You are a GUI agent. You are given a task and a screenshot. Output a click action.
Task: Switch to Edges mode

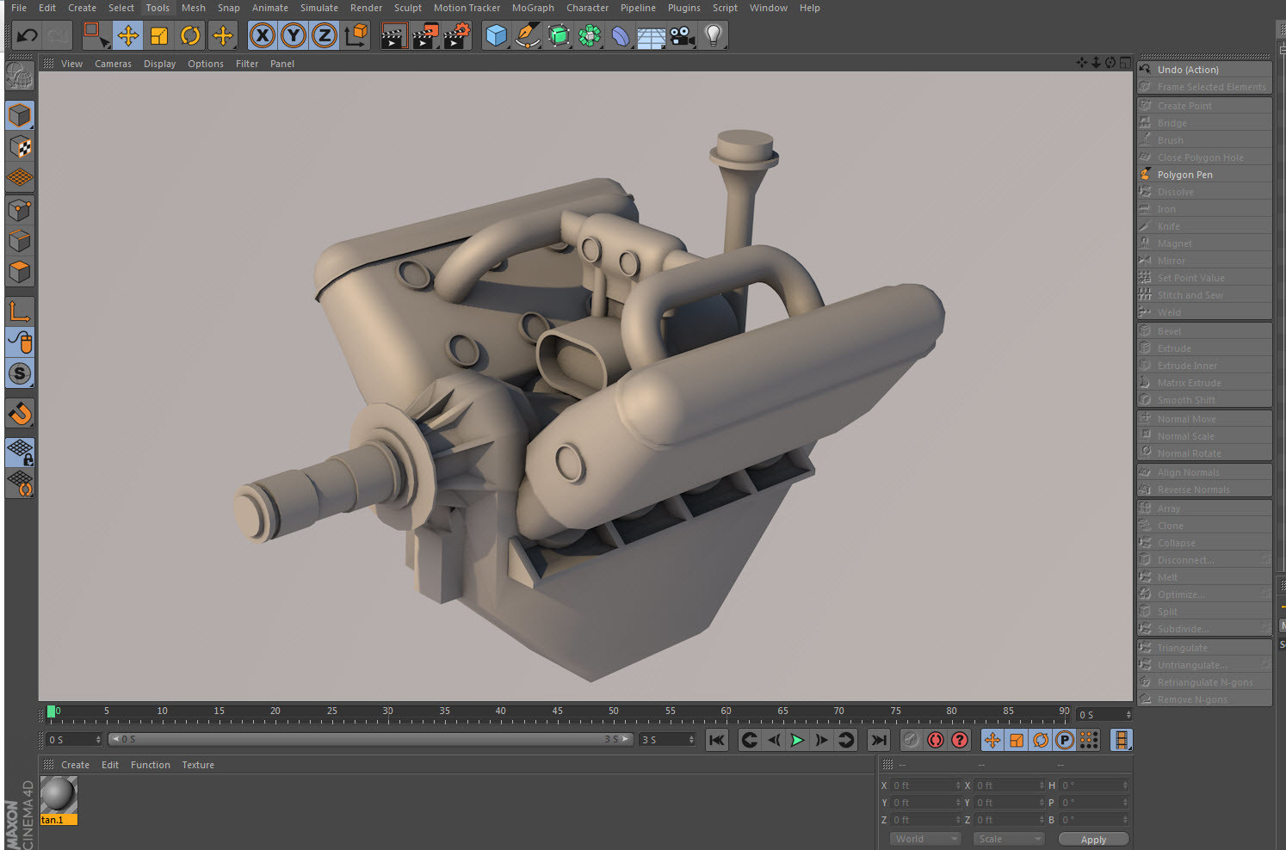coord(20,240)
